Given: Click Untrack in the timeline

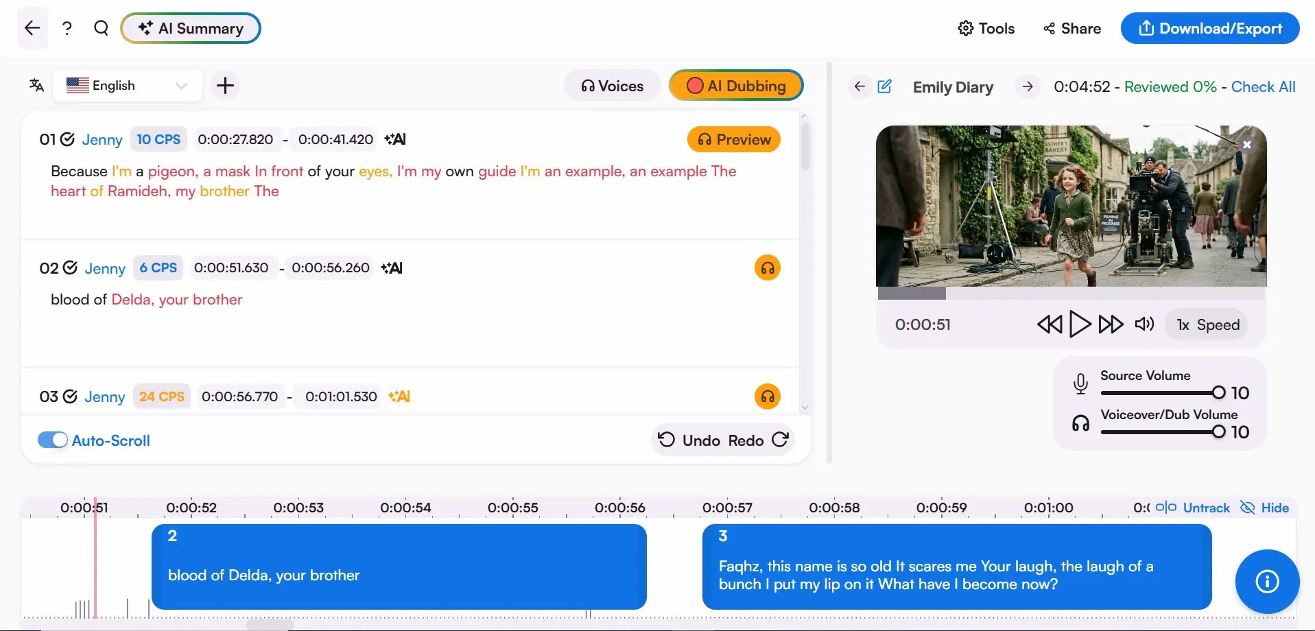Looking at the screenshot, I should [x=1193, y=508].
